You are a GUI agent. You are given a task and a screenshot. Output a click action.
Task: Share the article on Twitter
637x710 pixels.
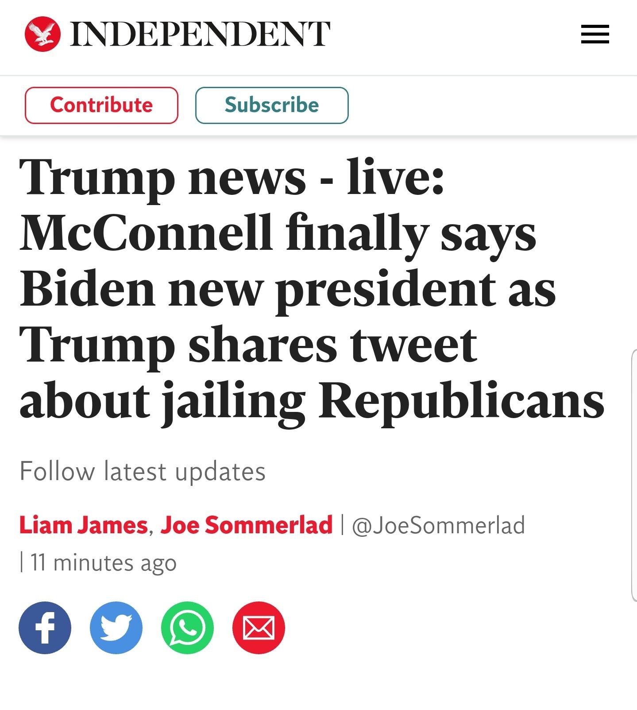pos(116,627)
